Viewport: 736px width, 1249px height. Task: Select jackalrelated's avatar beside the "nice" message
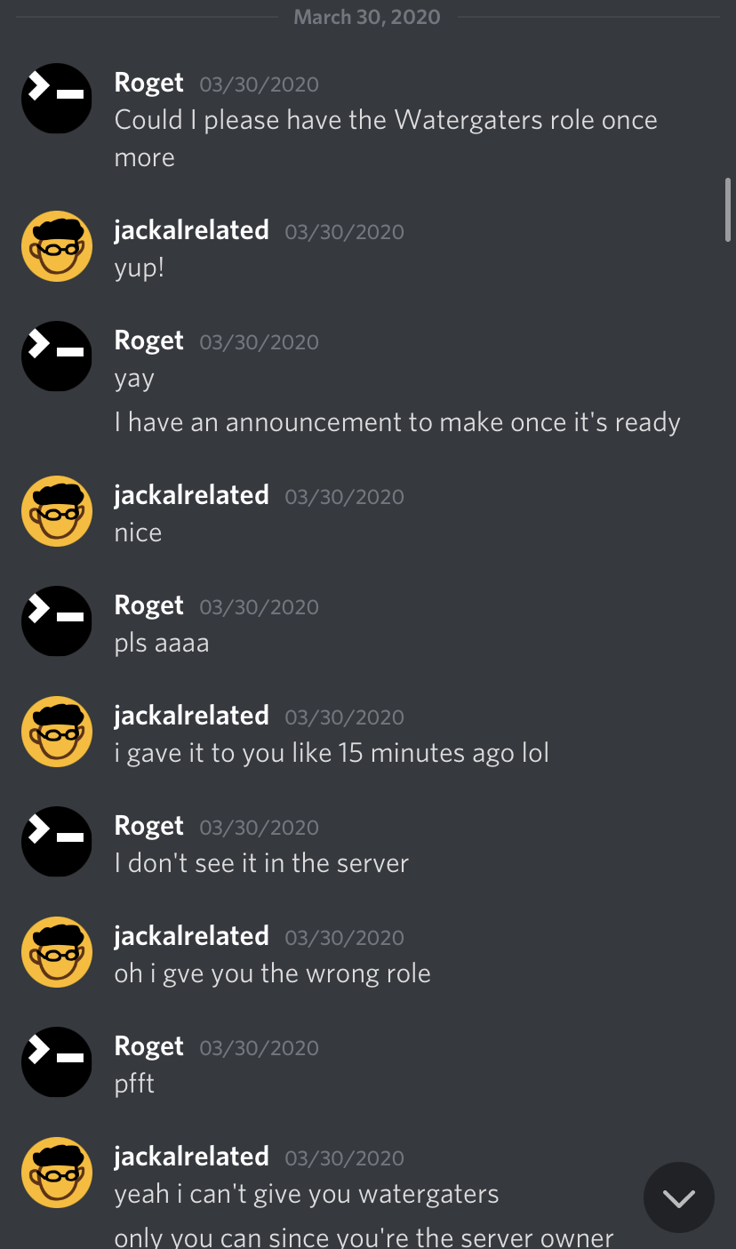tap(57, 511)
